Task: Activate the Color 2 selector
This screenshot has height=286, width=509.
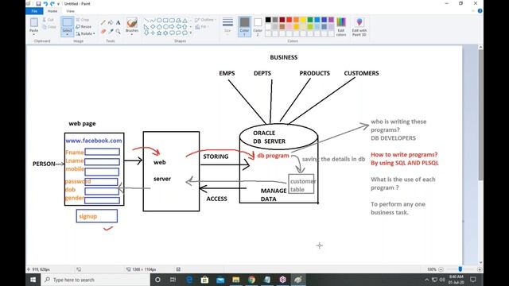Action: pos(258,26)
